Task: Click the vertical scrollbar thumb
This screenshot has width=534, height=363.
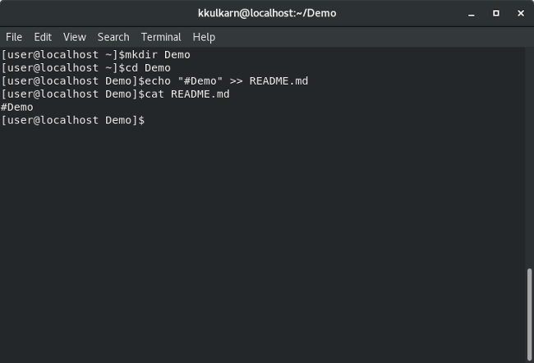Action: click(529, 312)
